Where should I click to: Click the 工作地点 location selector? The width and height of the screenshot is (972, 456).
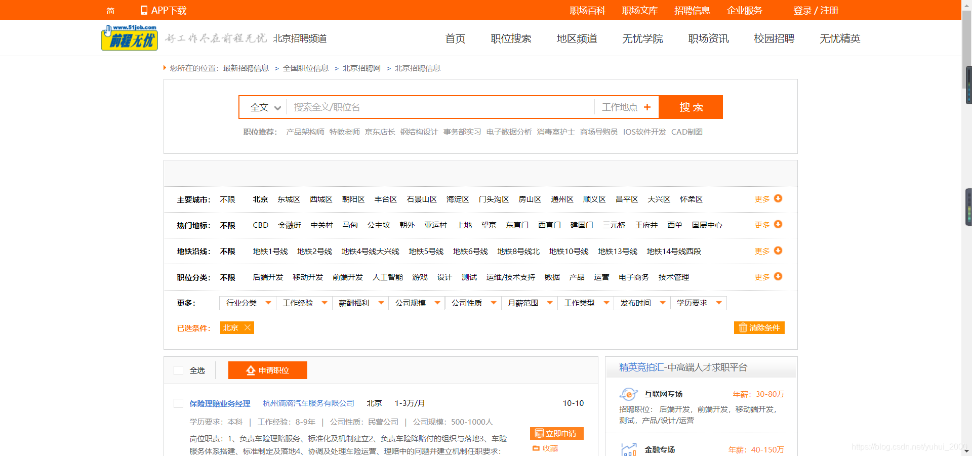click(x=626, y=107)
